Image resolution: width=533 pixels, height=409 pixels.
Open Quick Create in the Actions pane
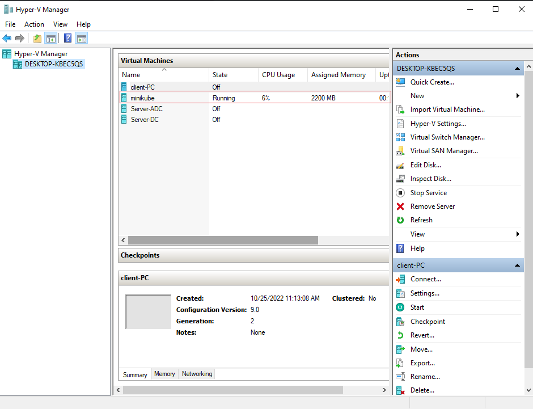(x=433, y=82)
